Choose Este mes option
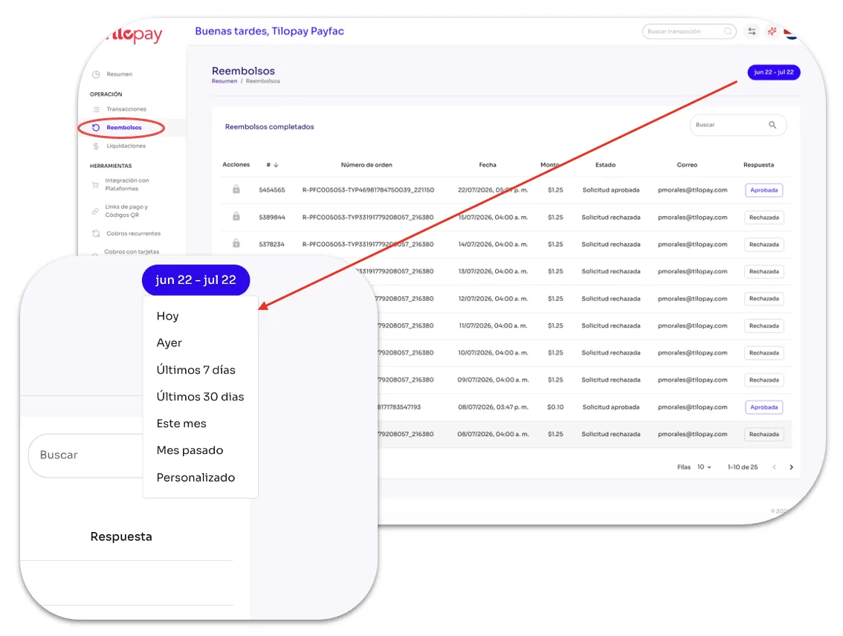This screenshot has width=843, height=636. [x=181, y=424]
